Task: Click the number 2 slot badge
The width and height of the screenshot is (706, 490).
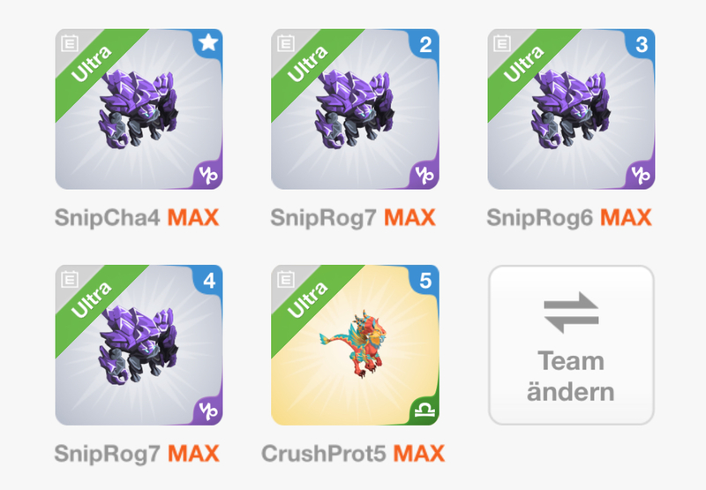Action: (425, 44)
